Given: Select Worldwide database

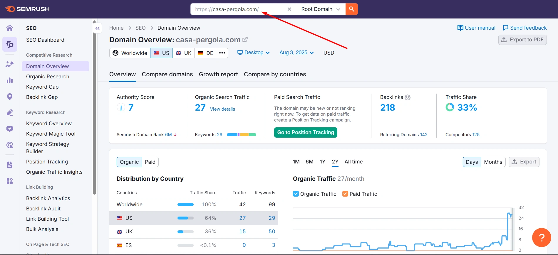Looking at the screenshot, I should [130, 53].
